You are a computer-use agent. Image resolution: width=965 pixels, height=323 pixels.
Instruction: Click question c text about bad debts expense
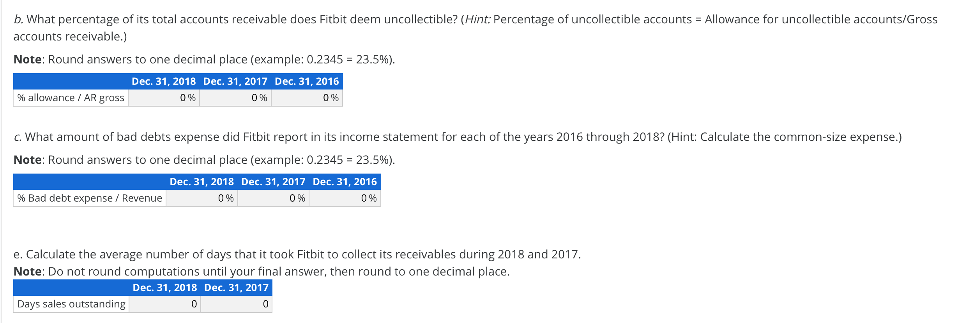[x=458, y=137]
